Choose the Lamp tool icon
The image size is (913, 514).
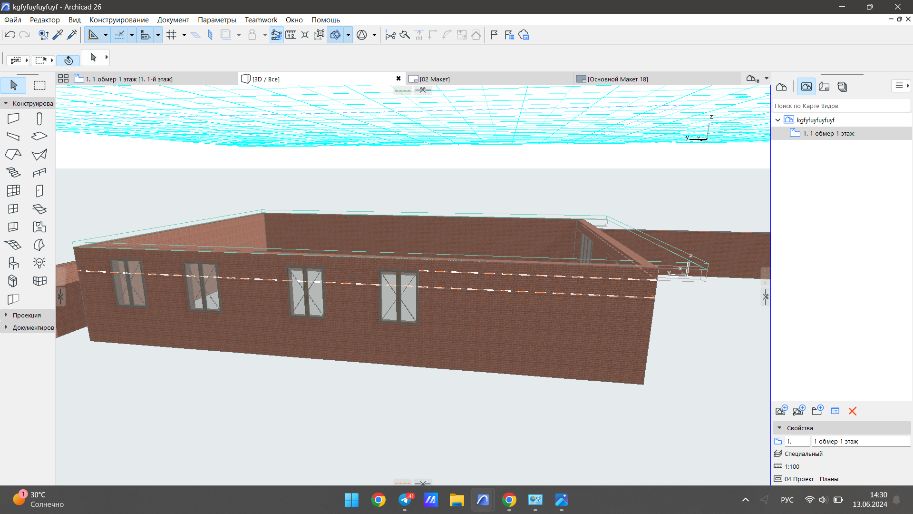39,263
